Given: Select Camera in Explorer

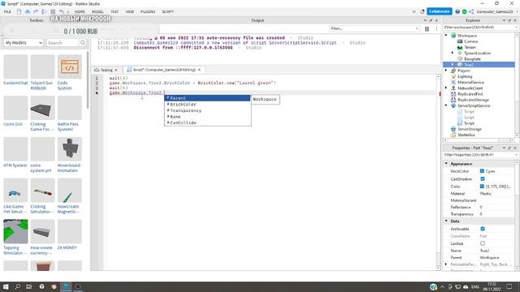Looking at the screenshot, I should tap(471, 41).
